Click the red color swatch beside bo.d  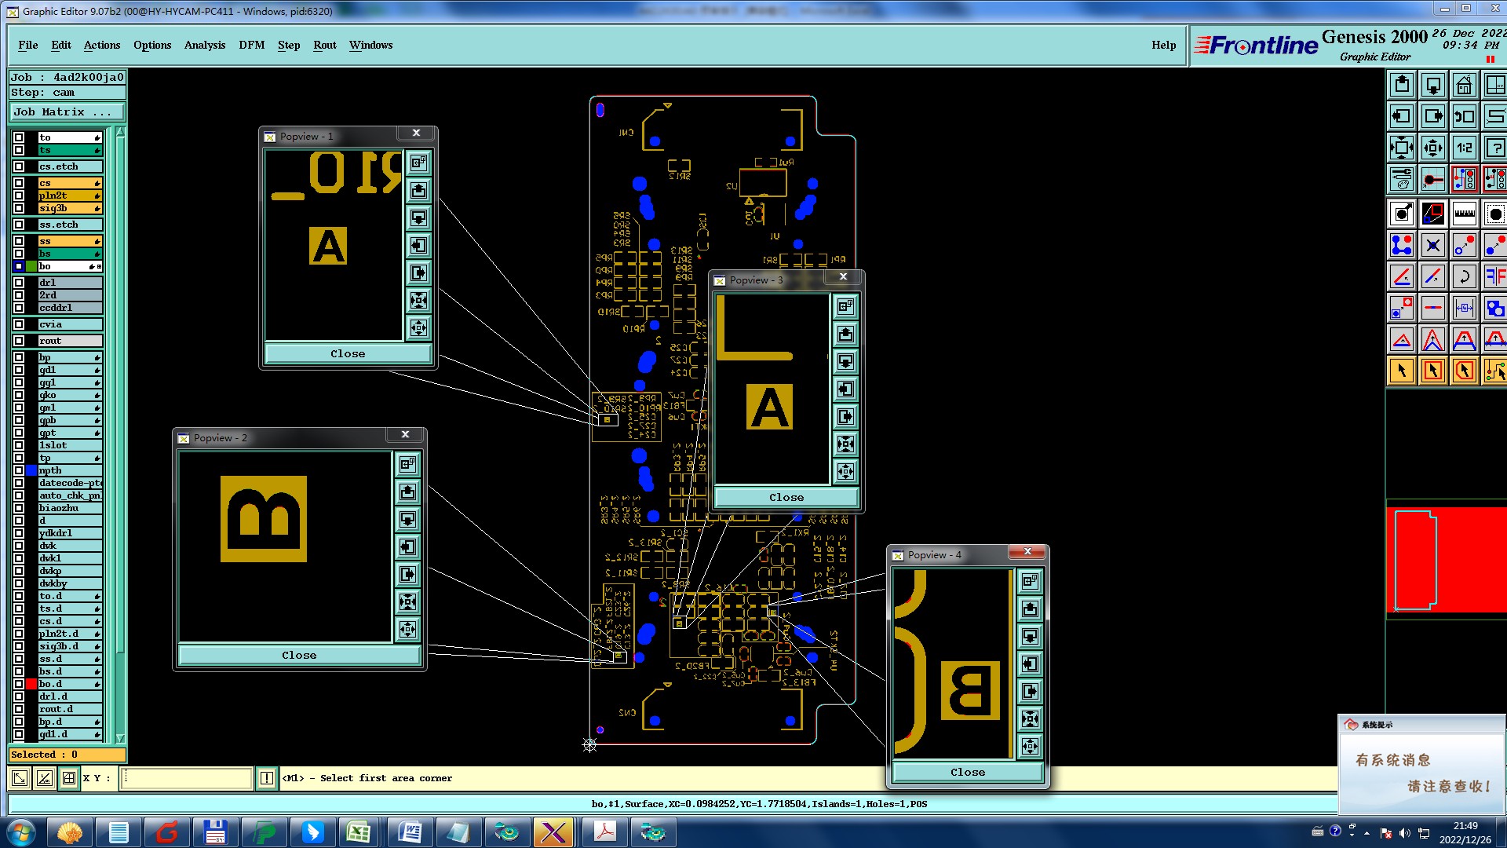[31, 684]
